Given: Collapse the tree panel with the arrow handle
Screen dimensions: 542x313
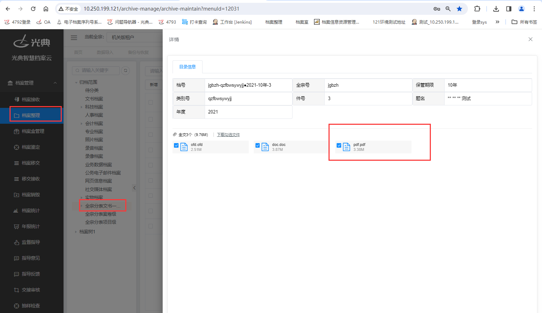Looking at the screenshot, I should click(134, 188).
